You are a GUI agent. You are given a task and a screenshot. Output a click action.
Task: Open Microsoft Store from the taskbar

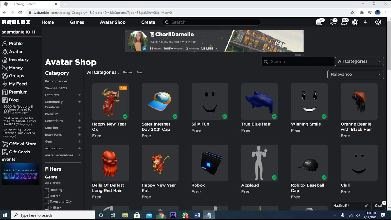coord(137,215)
